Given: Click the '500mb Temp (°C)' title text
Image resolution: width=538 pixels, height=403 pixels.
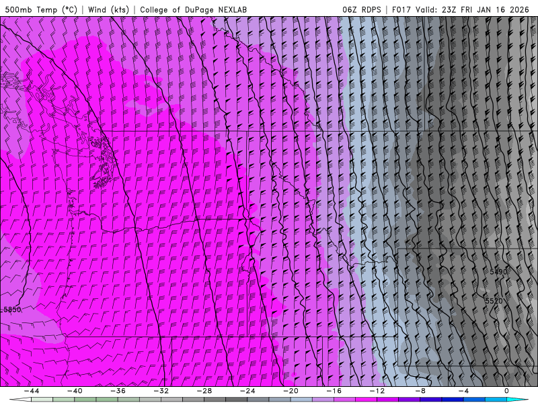Looking at the screenshot, I should [41, 9].
